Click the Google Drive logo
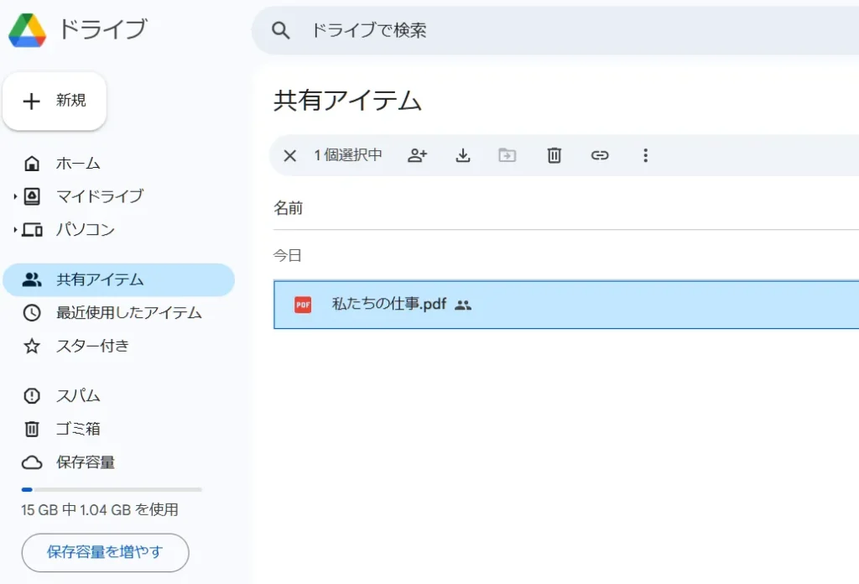Viewport: 859px width, 584px height. pyautogui.click(x=28, y=30)
